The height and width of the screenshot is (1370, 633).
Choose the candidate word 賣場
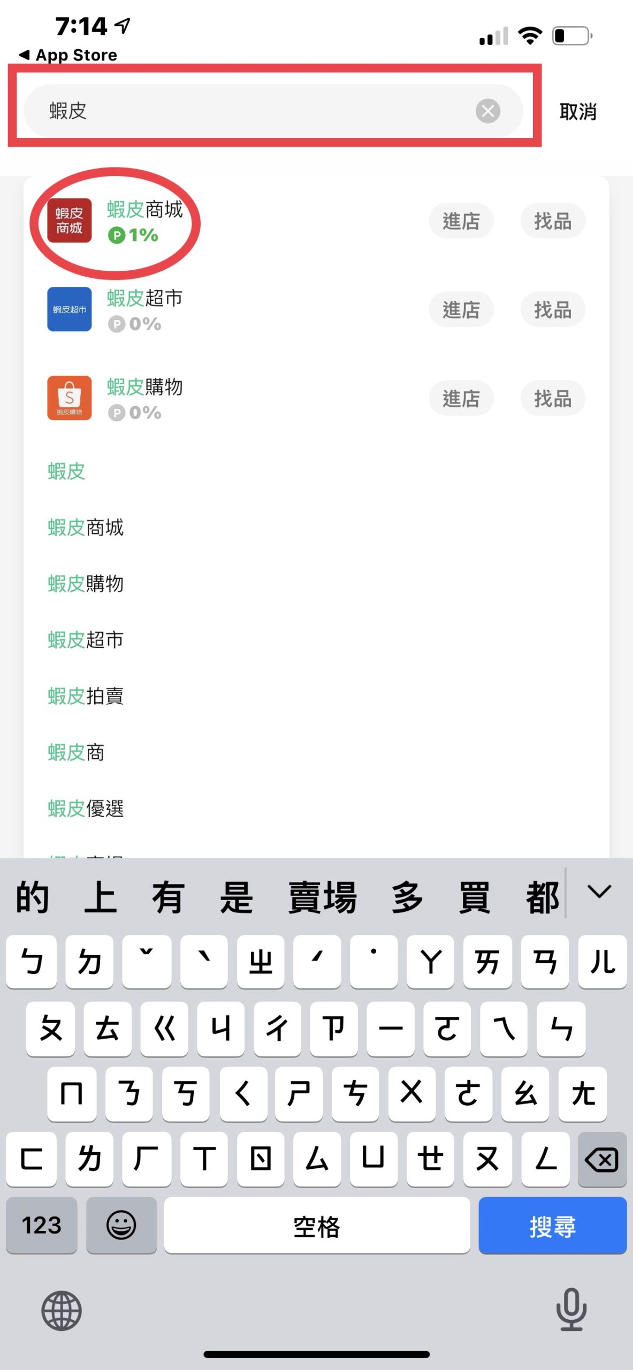click(x=322, y=897)
